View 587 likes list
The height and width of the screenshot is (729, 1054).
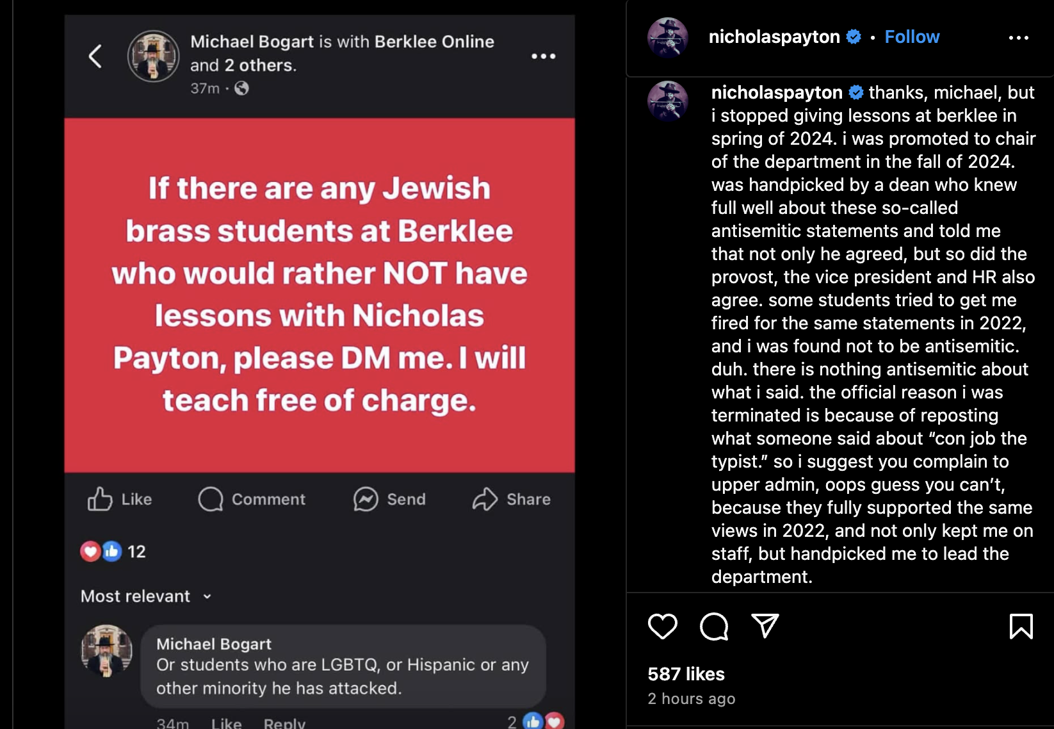point(686,674)
